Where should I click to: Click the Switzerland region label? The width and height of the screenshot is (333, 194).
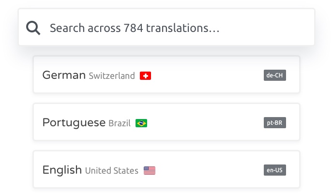click(x=112, y=76)
